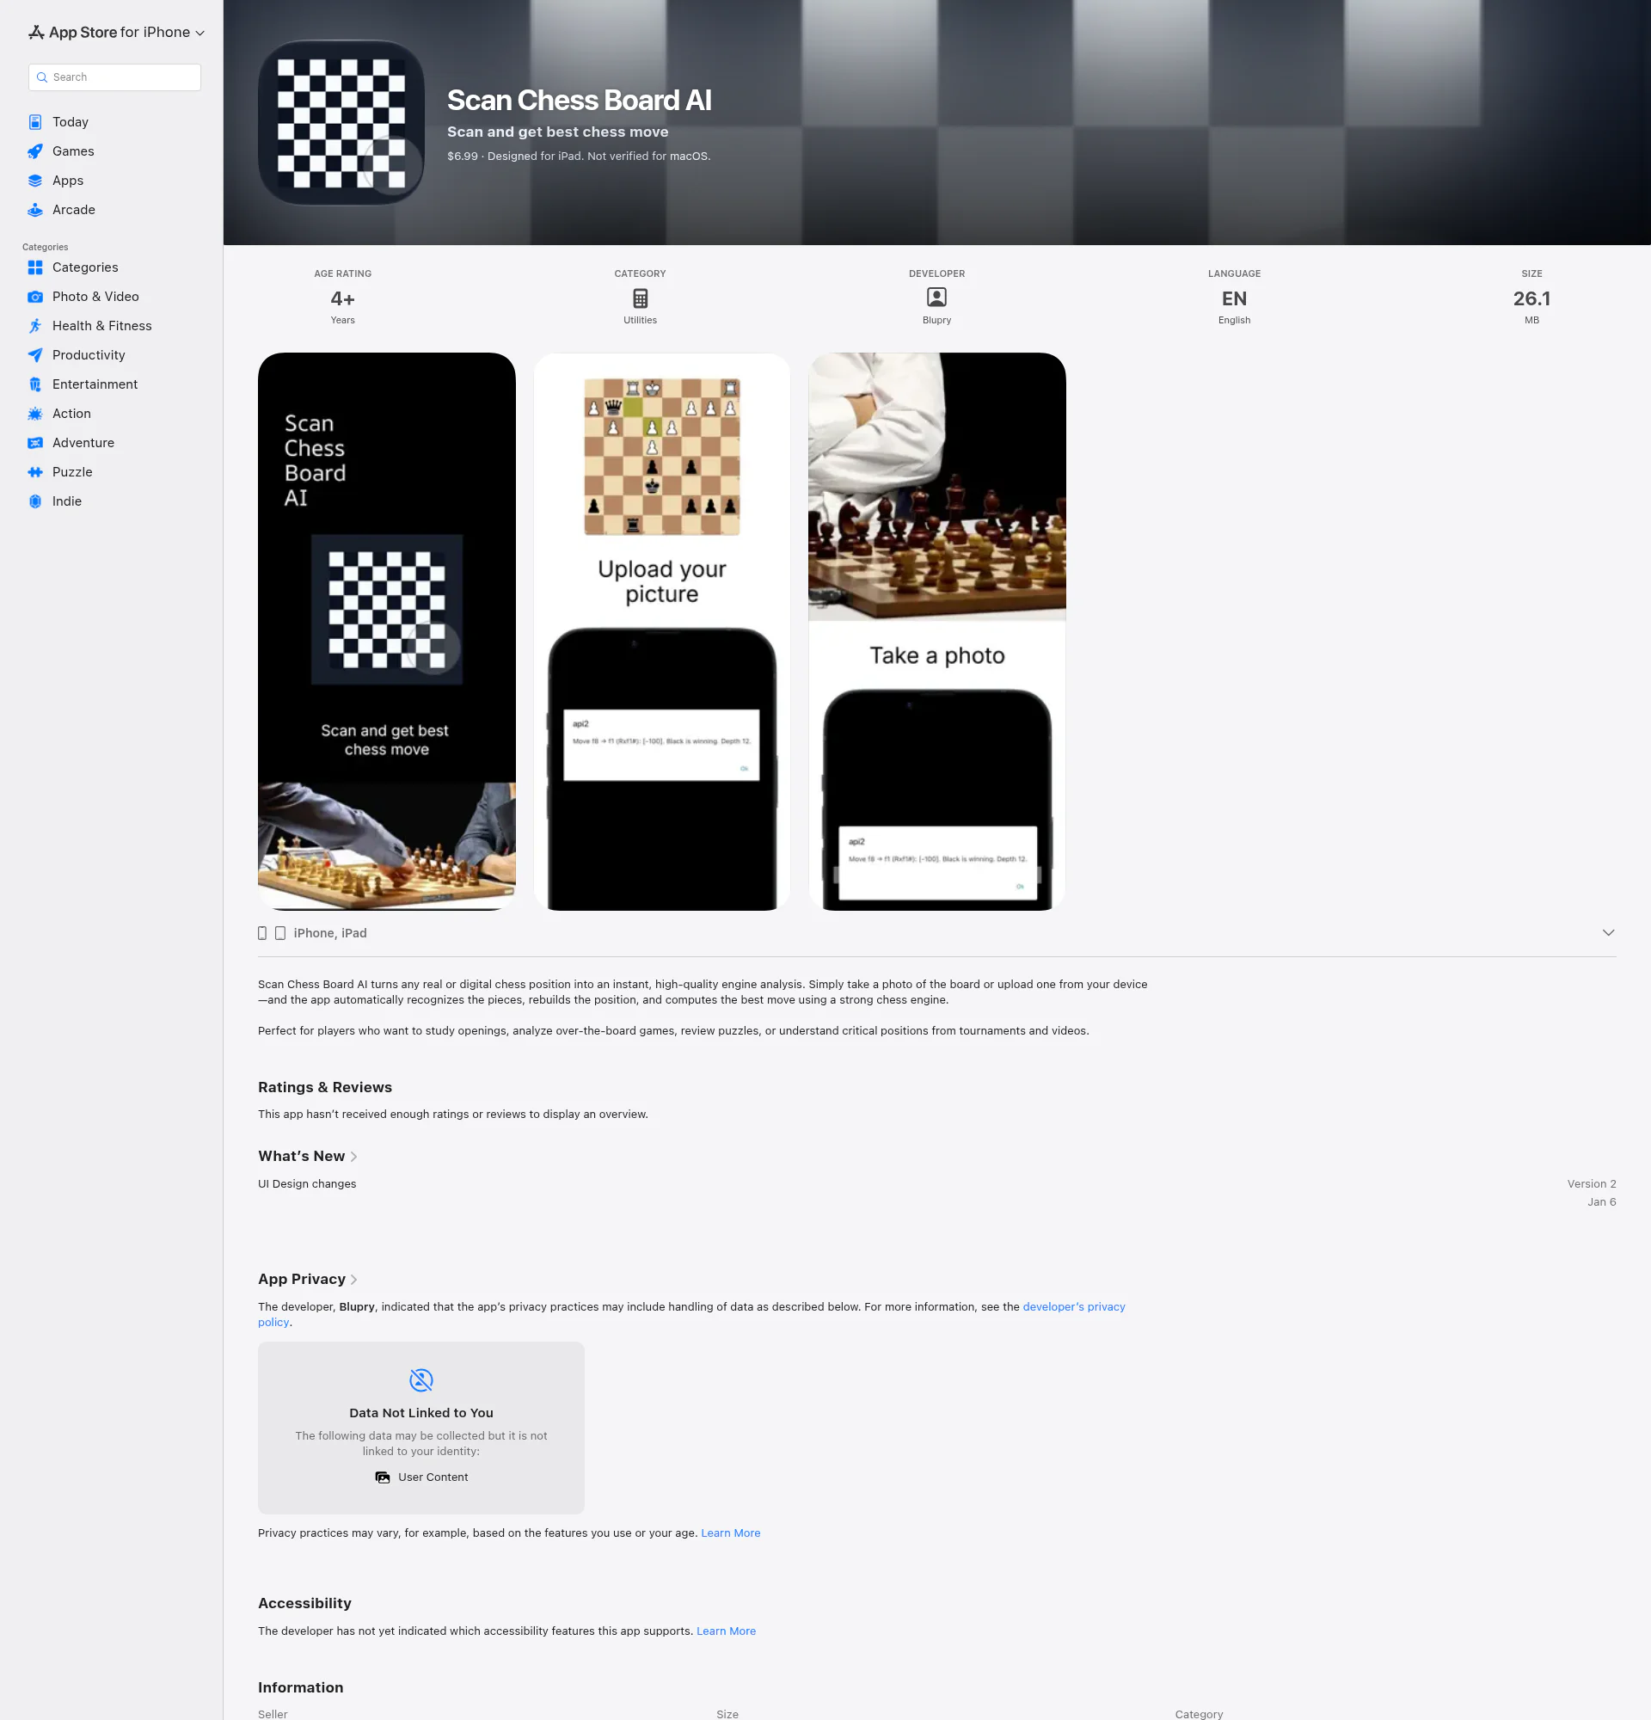Click the 4+ age rating value
The image size is (1651, 1720).
click(x=343, y=299)
